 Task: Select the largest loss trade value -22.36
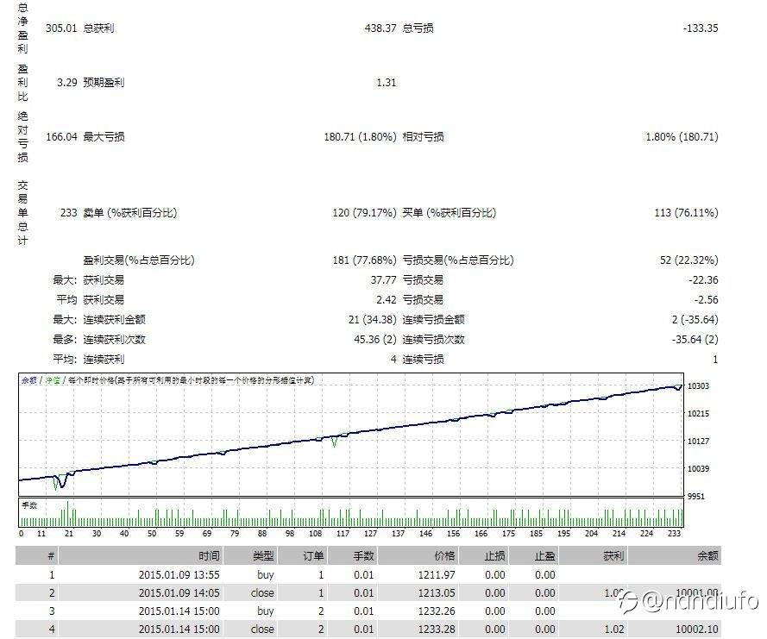[703, 280]
